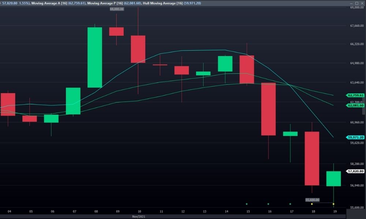Select the large red candle for day 16

[268, 109]
